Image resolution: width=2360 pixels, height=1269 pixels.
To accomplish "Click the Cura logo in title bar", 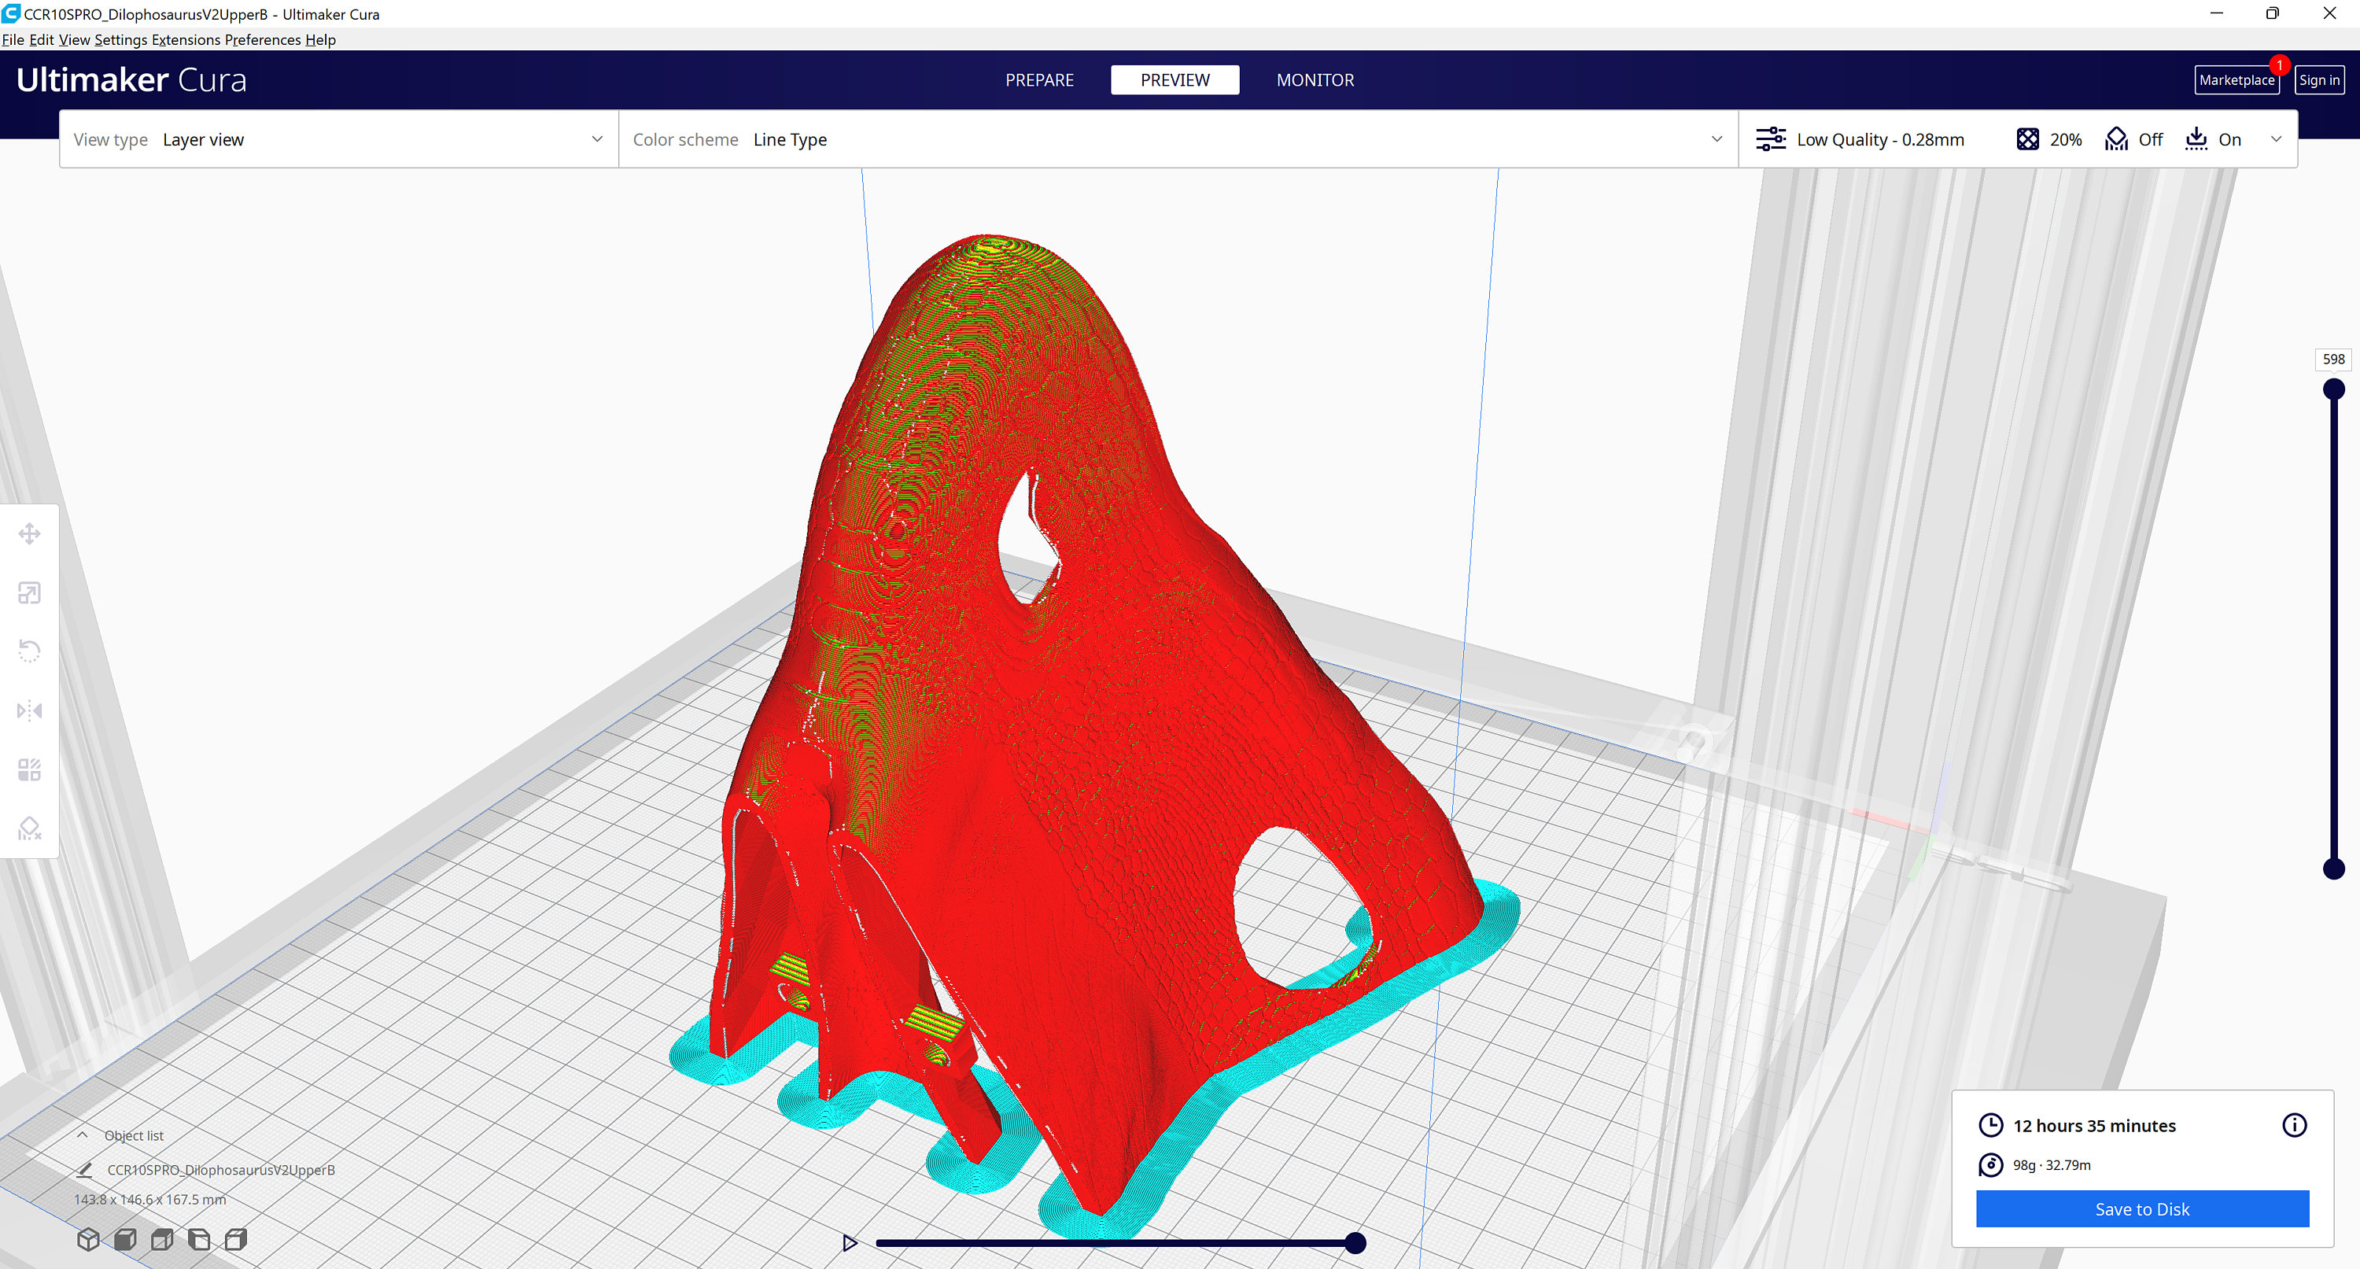I will tap(11, 13).
